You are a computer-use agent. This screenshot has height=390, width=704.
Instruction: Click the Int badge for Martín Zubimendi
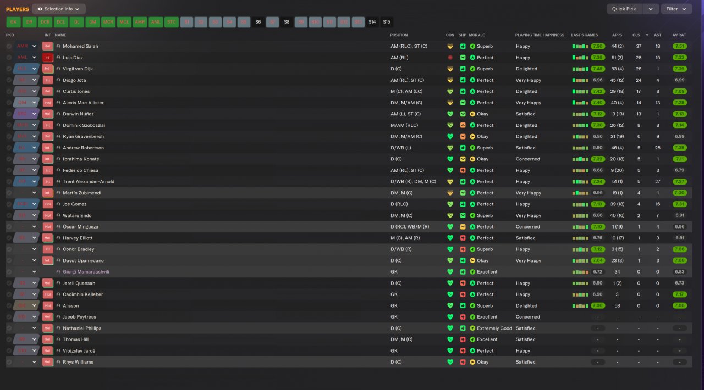[x=47, y=193]
